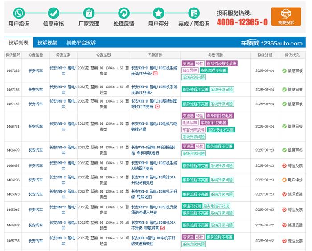Click status icon for complaint 1466699
The height and width of the screenshot is (251, 312).
point(284,150)
